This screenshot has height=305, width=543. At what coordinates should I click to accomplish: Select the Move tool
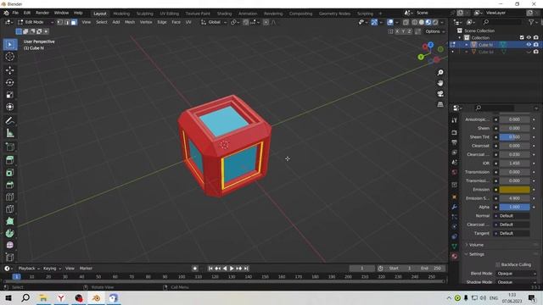9,70
